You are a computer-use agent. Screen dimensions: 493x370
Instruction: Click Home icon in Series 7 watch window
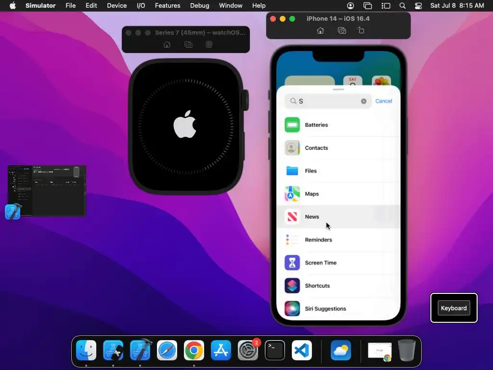167,44
